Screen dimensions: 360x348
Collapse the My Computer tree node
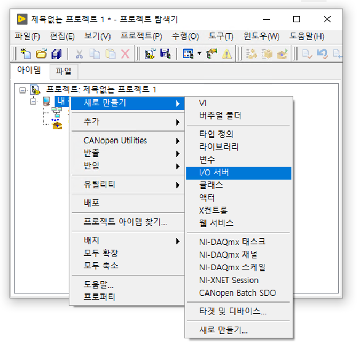click(x=33, y=102)
